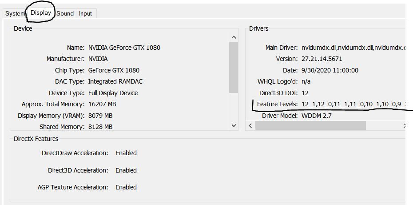Click the driver Date 9/30/2020 value
The image size is (413, 205).
point(330,70)
